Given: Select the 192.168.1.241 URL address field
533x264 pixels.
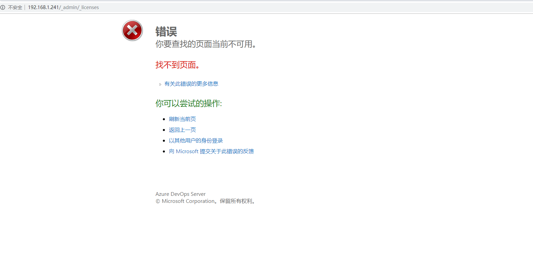Looking at the screenshot, I should (x=63, y=7).
